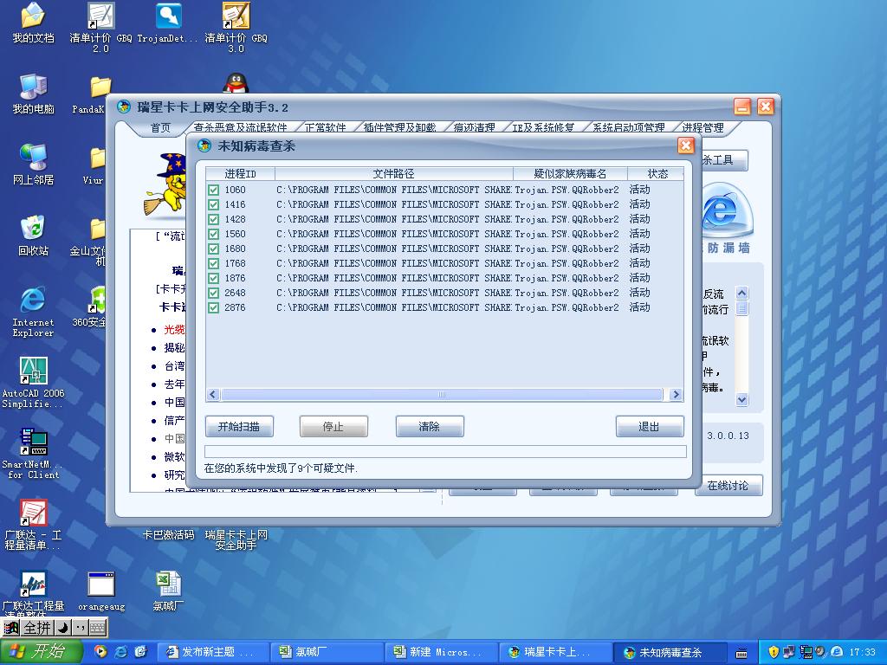This screenshot has height=665, width=887.
Task: Open AutoCAD 2006 desktop shortcut
Action: [33, 382]
